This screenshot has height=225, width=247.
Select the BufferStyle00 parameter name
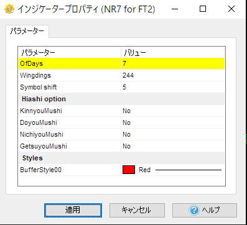pos(40,170)
